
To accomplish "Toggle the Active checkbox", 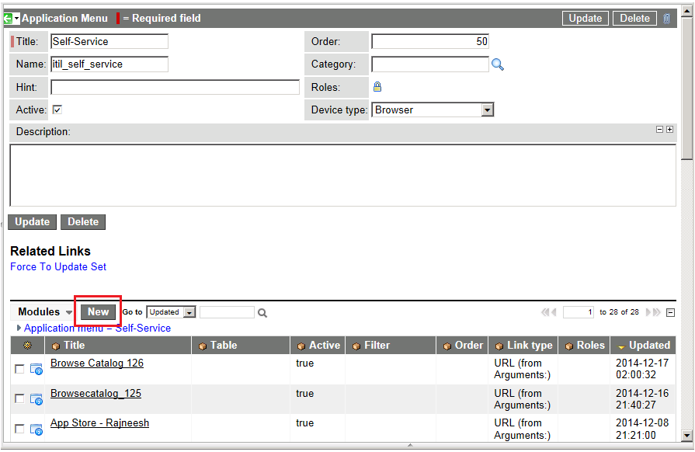I will tap(57, 110).
